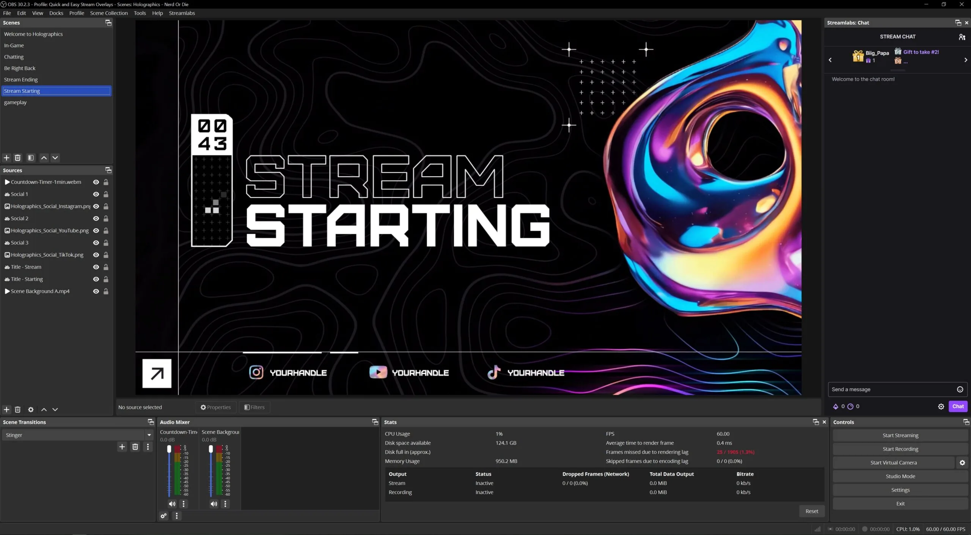The image size is (971, 535).
Task: Open chat settings gear icon
Action: pos(941,406)
